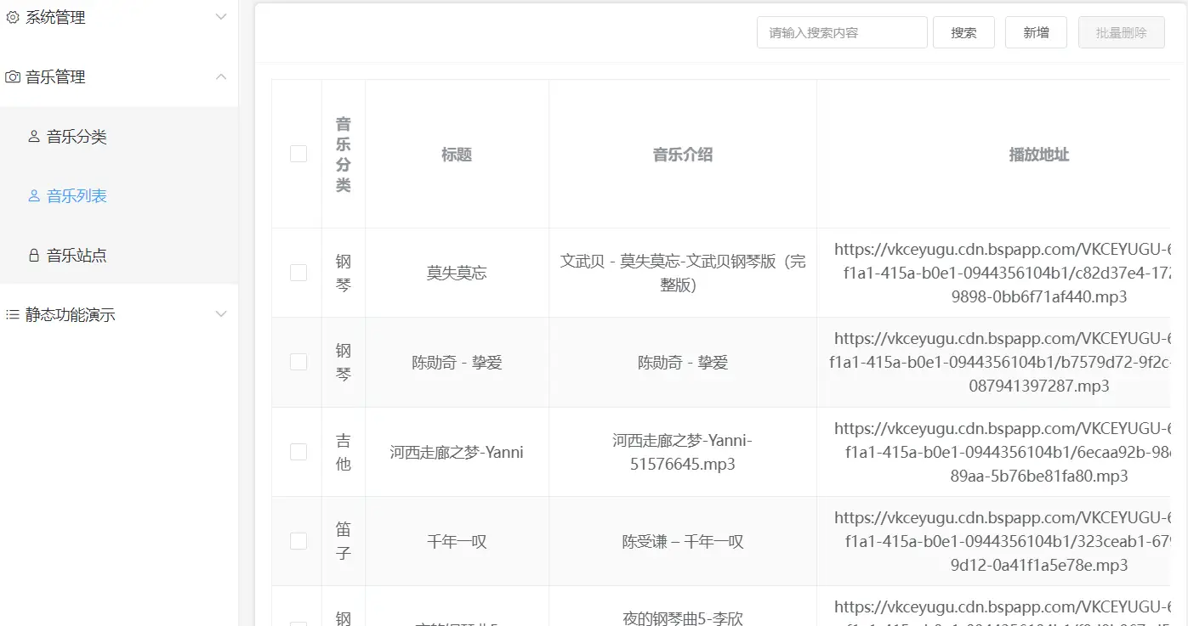Click the 新增 button
This screenshot has height=626, width=1188.
point(1036,33)
